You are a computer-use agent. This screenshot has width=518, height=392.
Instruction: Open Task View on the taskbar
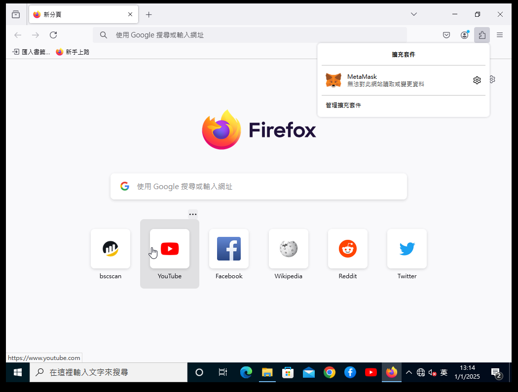click(222, 372)
